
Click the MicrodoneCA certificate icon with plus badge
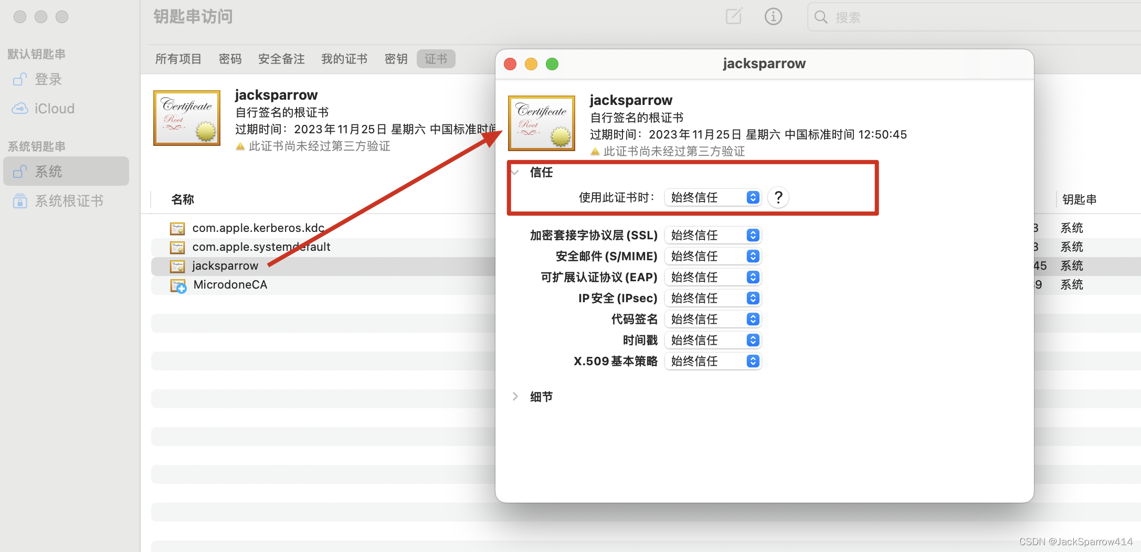(178, 285)
